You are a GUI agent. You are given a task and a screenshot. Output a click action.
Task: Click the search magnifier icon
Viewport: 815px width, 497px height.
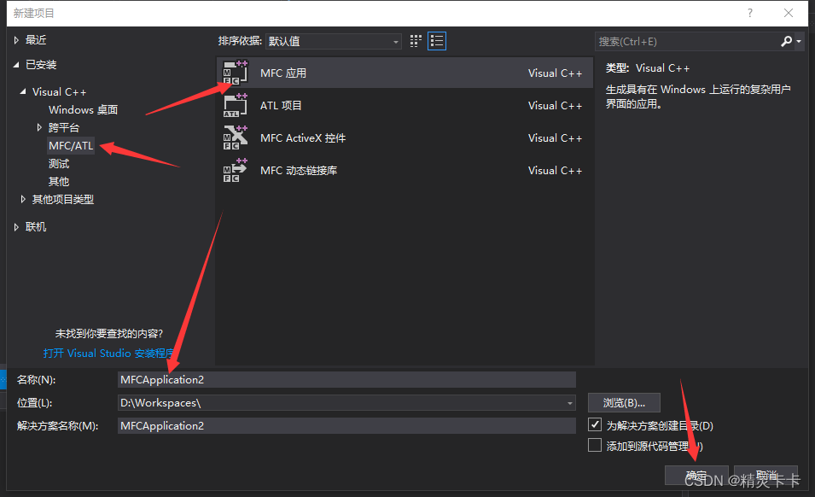tap(786, 41)
